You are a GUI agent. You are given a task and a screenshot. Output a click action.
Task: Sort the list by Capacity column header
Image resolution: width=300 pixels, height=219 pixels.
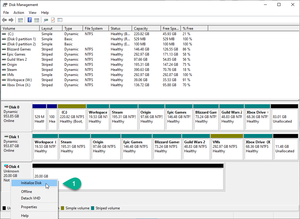coord(146,29)
